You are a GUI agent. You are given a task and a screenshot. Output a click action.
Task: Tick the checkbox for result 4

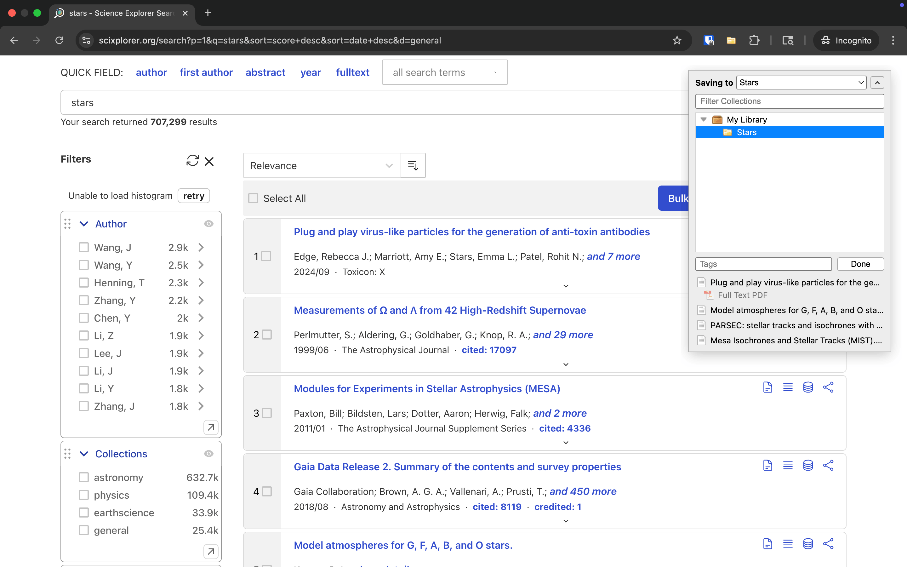coord(266,491)
